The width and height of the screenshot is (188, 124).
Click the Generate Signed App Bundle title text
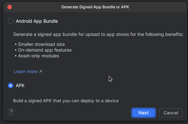(x=95, y=7)
